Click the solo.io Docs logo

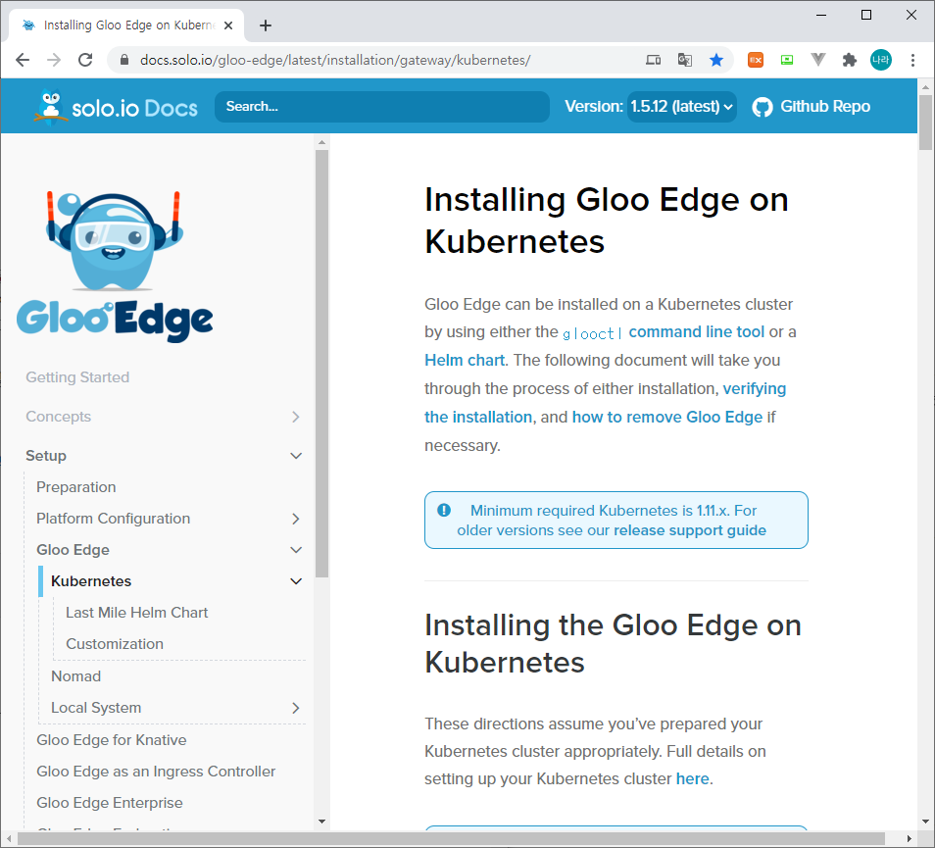[117, 106]
